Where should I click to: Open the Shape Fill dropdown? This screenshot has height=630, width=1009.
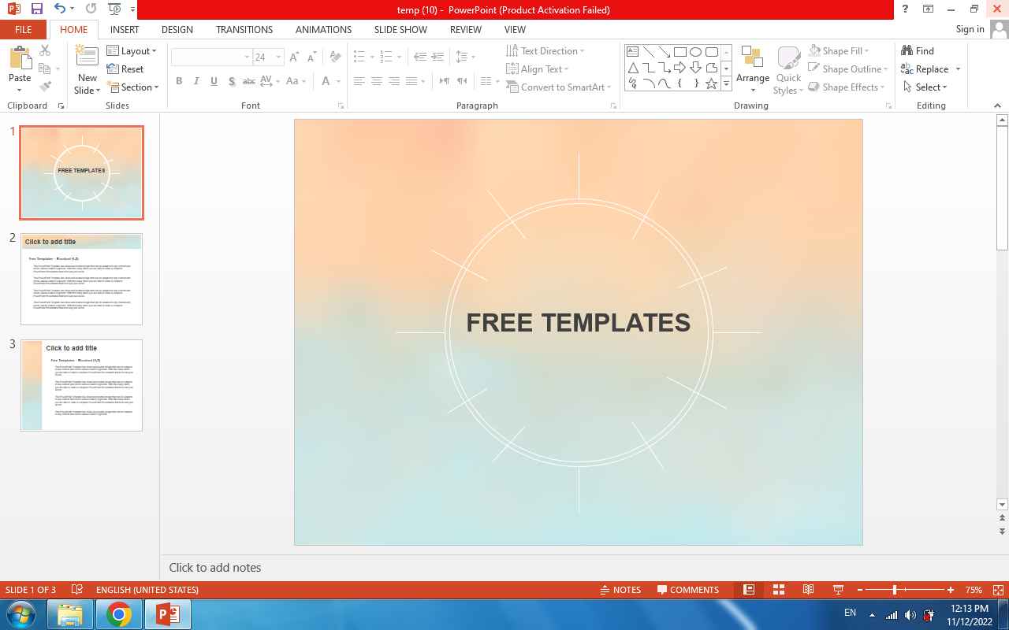[839, 51]
